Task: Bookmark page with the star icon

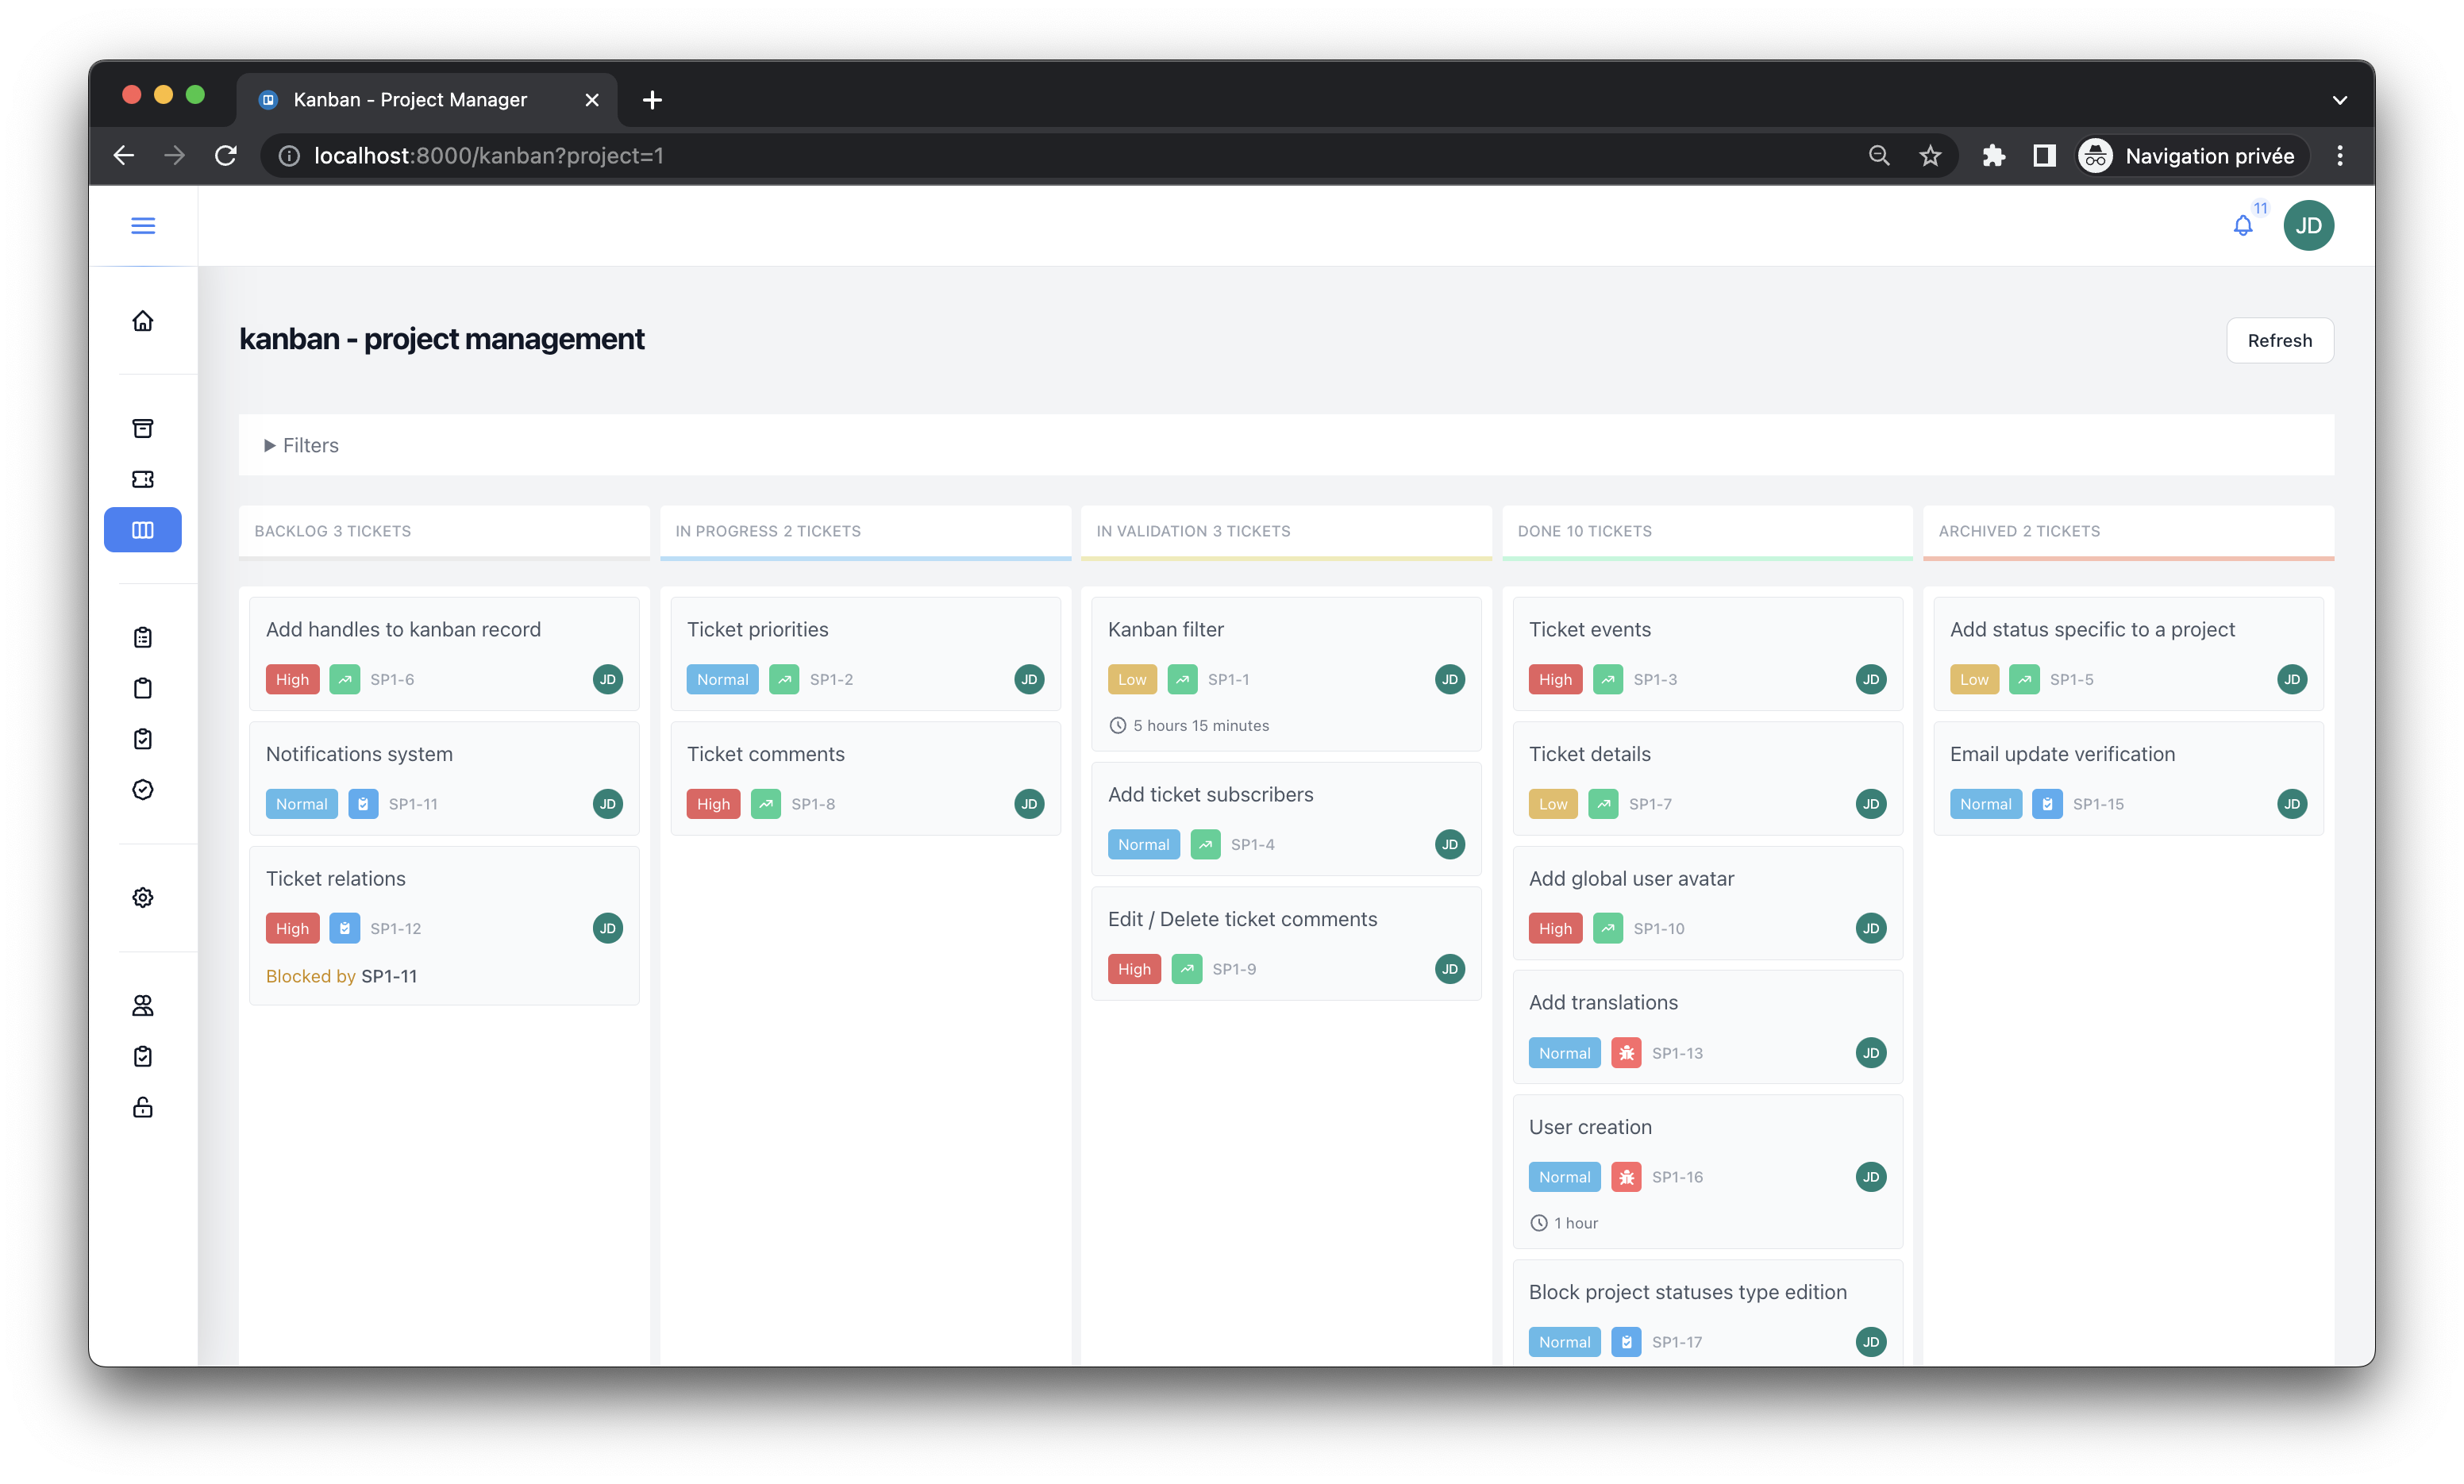Action: [1930, 156]
